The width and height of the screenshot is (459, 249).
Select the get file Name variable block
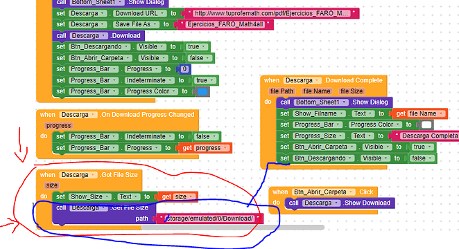(419, 114)
